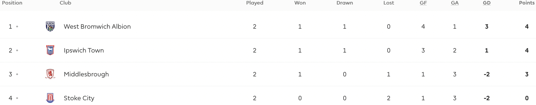The image size is (536, 105).
Task: Click West Bromwich Albion's points value
Action: tap(527, 27)
